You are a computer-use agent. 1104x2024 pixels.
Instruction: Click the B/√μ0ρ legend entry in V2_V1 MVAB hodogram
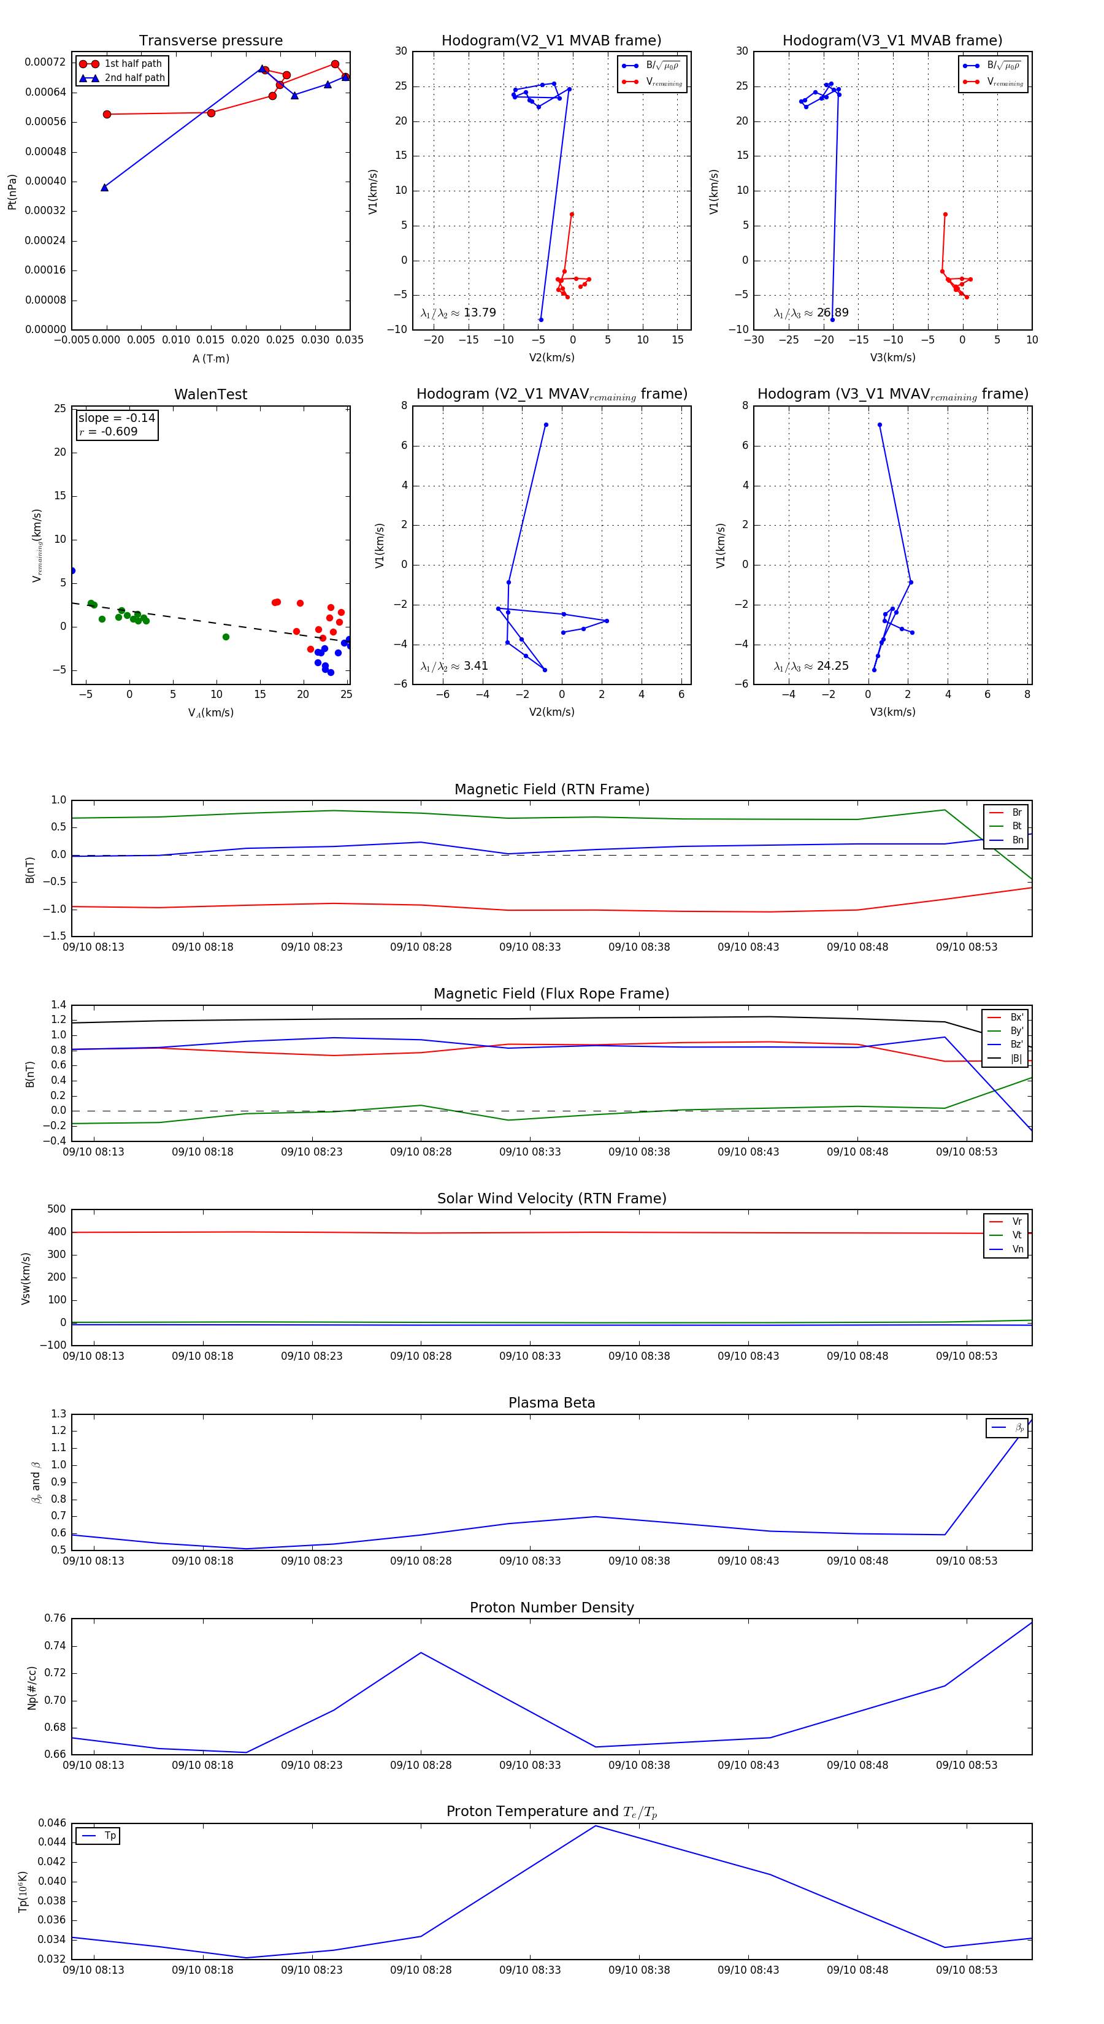[x=651, y=66]
